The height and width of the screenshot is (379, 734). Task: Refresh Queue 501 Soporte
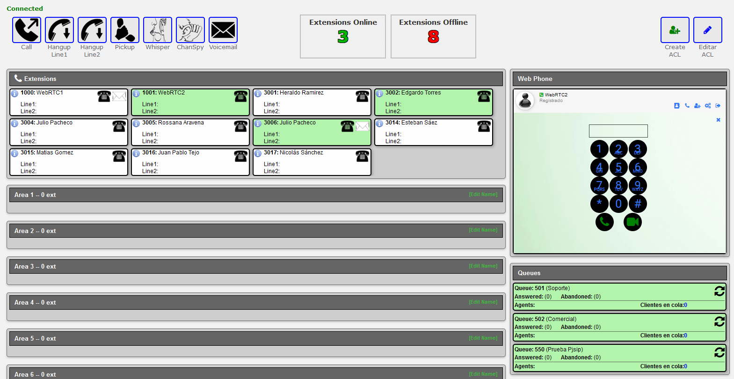(719, 291)
